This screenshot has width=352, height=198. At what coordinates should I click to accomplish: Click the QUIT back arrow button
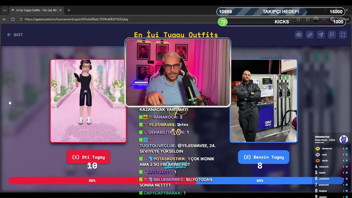tap(15, 35)
